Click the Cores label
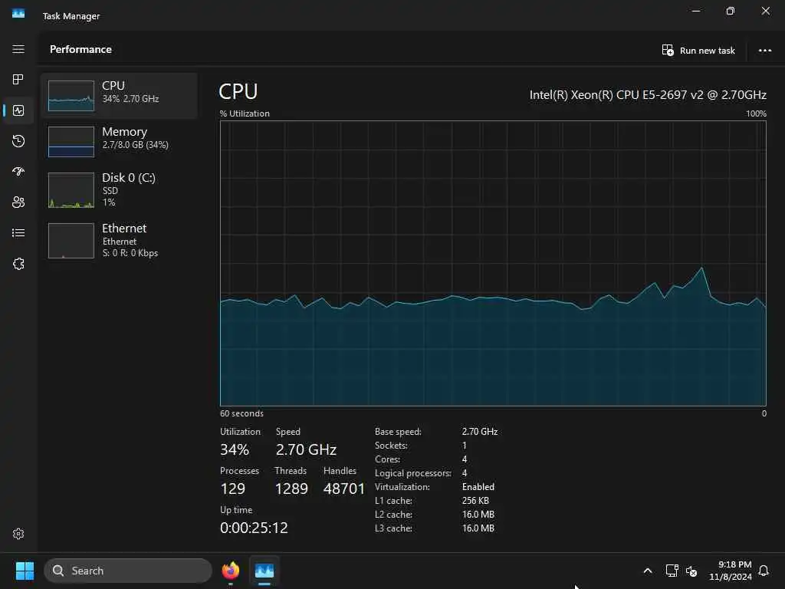 (x=387, y=459)
